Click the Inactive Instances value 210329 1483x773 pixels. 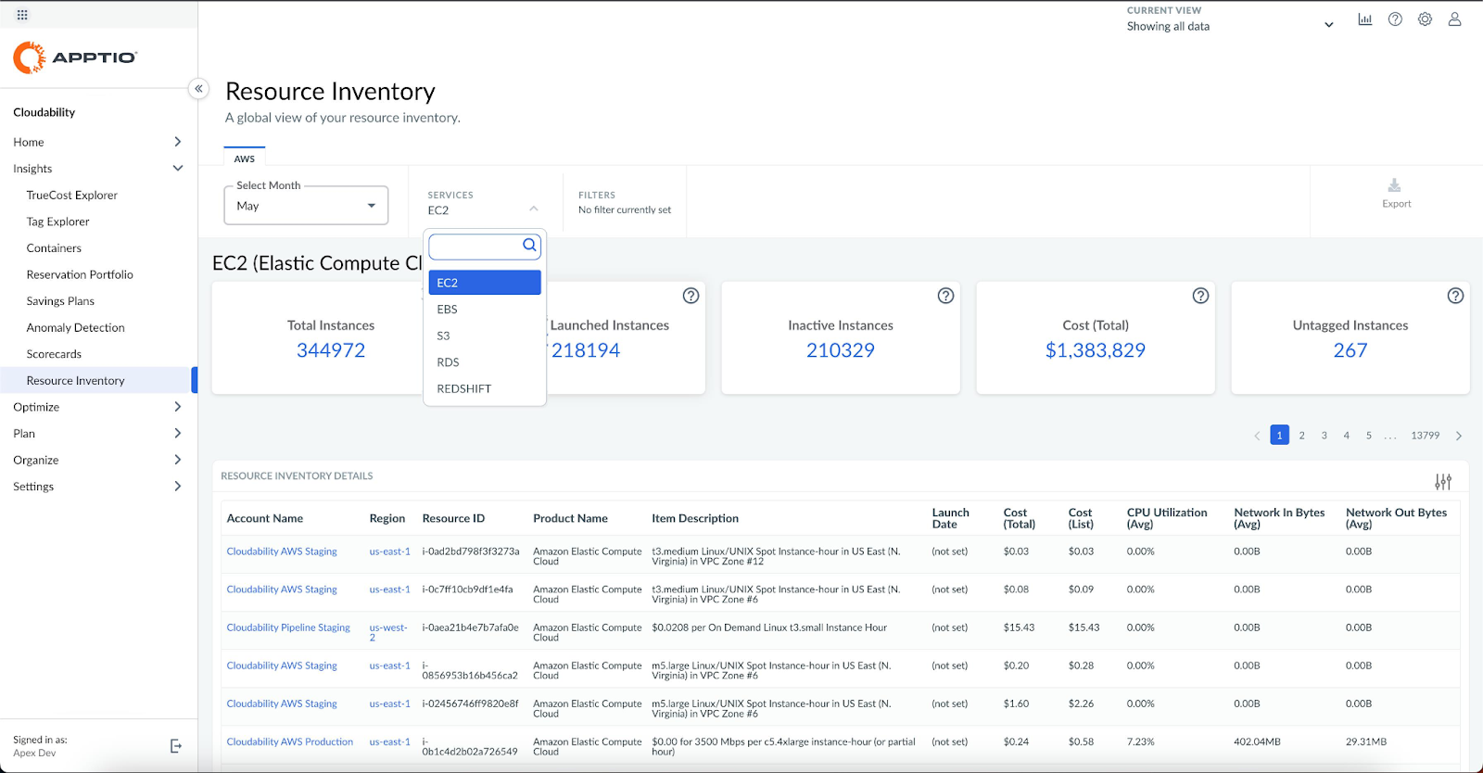point(841,350)
